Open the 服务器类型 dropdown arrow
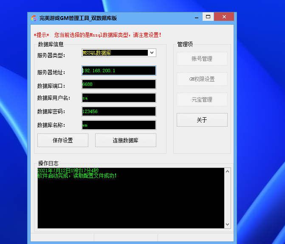Viewport: 285px width, 244px height. [x=152, y=53]
